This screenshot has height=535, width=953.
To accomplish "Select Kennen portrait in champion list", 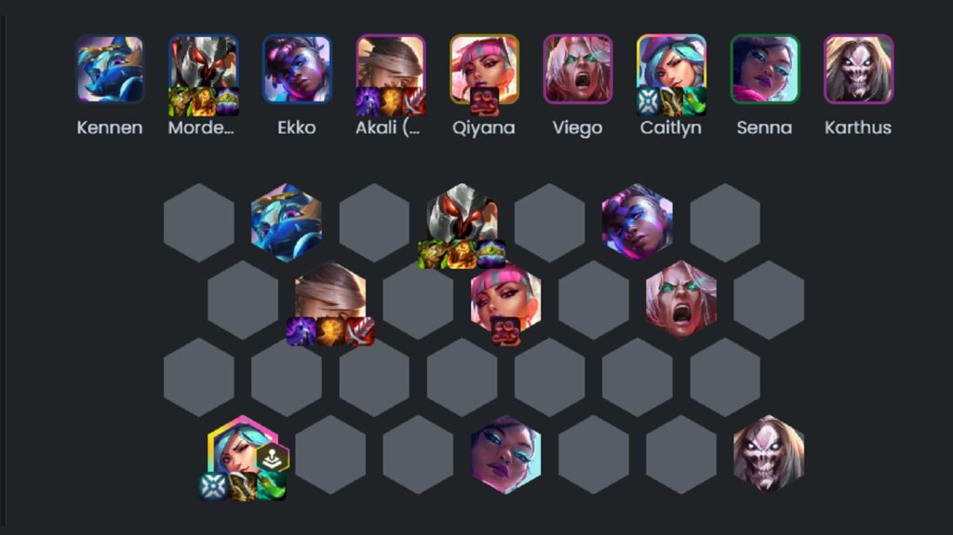I will click(x=110, y=69).
